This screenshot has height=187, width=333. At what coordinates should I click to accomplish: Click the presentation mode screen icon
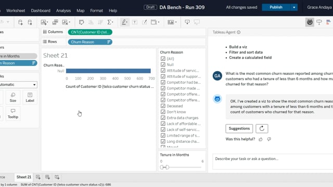197,22
